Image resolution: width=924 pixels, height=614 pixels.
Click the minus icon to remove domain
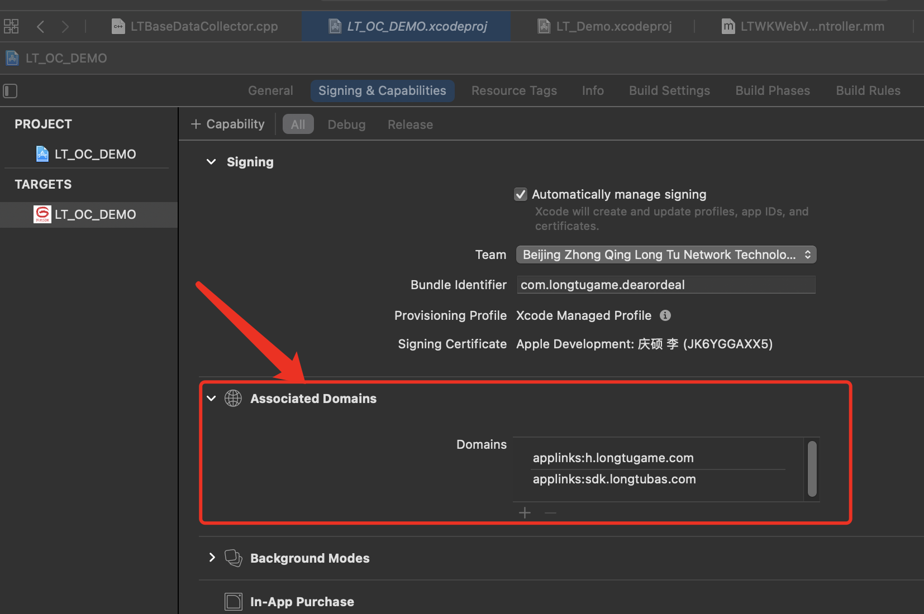click(x=550, y=513)
